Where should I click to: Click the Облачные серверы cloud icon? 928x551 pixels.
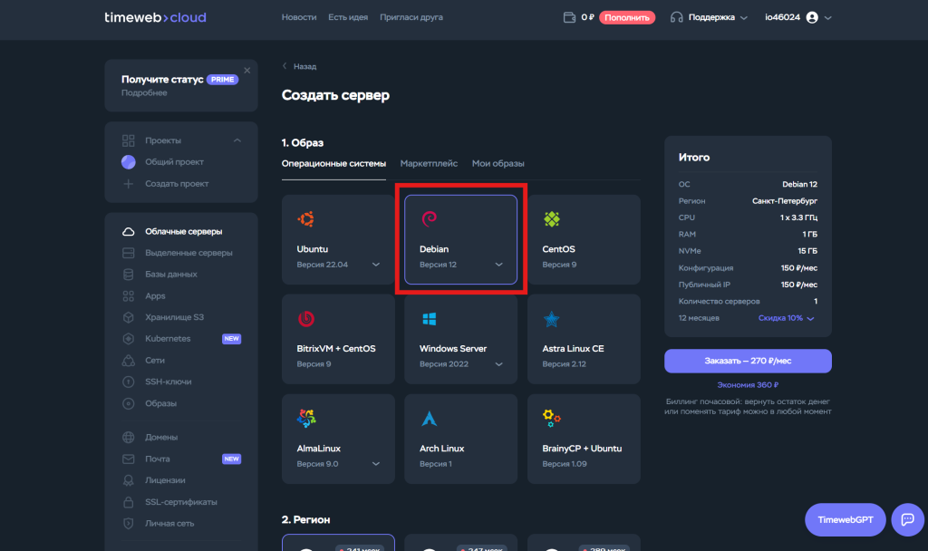pos(129,231)
